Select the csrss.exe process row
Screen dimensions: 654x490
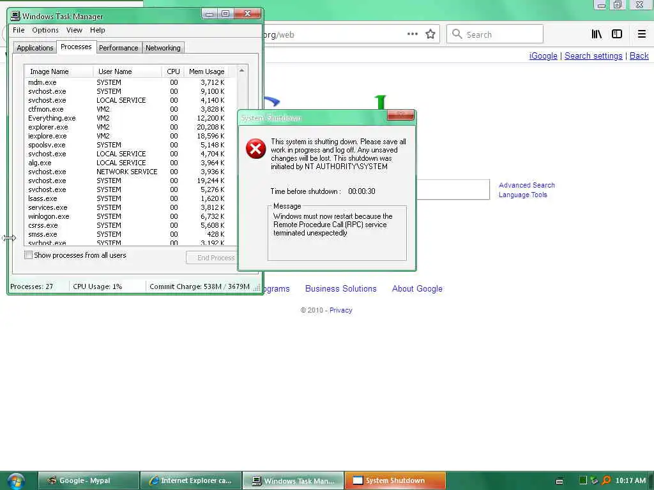point(130,225)
